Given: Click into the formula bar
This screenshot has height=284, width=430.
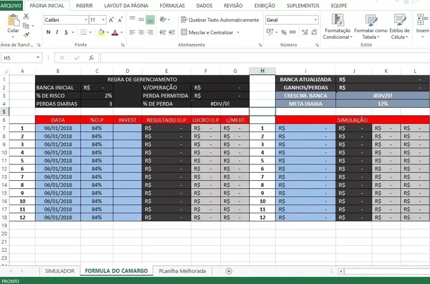Looking at the screenshot, I should (265, 58).
